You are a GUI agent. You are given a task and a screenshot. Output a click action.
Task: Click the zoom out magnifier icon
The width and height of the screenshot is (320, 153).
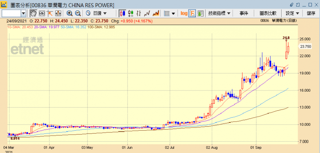[x=78, y=13]
